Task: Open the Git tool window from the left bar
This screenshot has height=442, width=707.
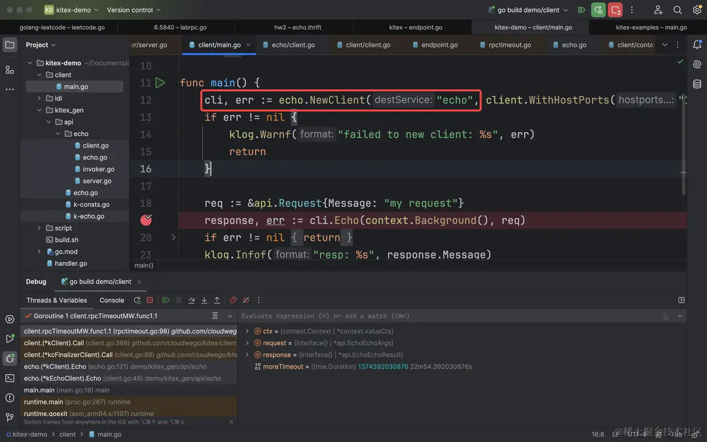Action: 9,417
